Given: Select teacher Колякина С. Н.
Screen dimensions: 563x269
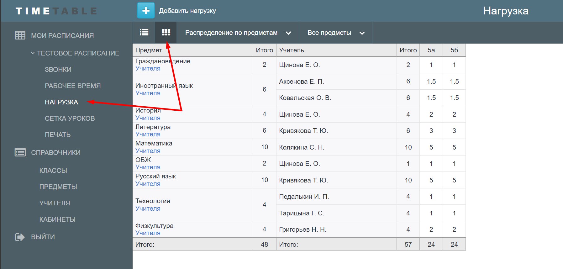Looking at the screenshot, I should (x=302, y=147).
